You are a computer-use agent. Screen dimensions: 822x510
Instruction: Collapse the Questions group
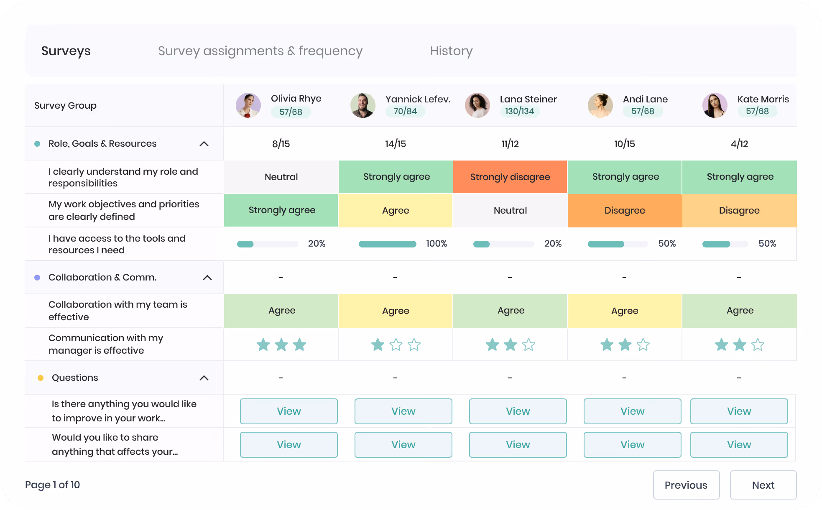click(x=204, y=378)
